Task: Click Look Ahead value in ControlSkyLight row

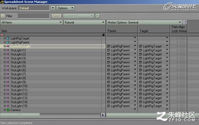Action: coord(180,46)
